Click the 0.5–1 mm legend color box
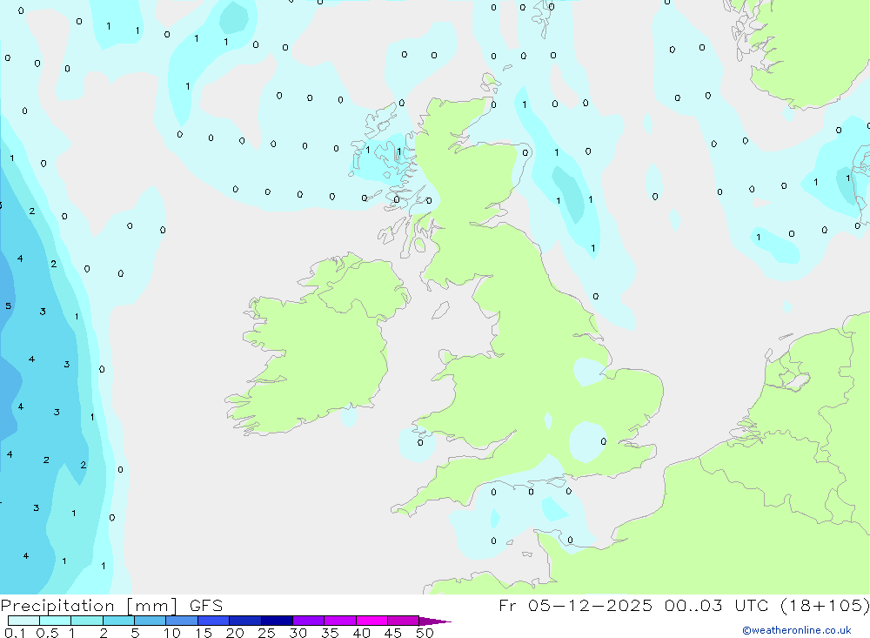This screenshot has height=638, width=870. click(x=56, y=621)
